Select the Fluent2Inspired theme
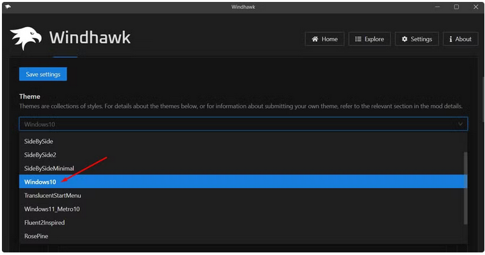Screen dimensions: 485x255 coord(243,223)
